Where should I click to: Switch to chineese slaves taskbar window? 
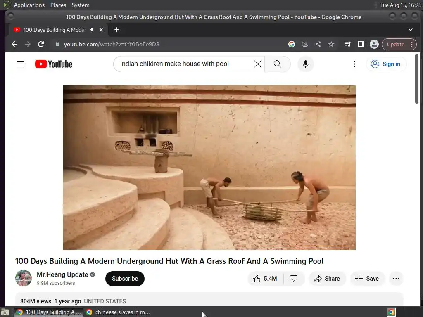point(118,312)
